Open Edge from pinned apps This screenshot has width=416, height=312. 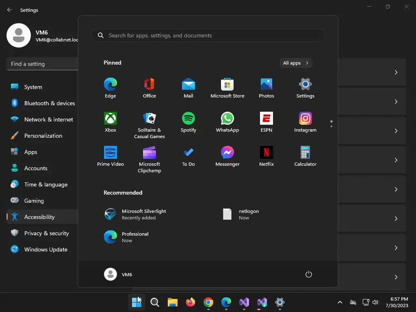[x=110, y=88]
